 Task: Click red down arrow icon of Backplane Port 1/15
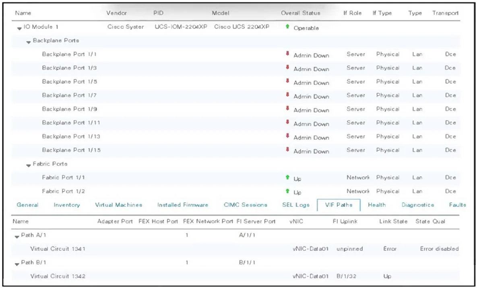point(287,149)
